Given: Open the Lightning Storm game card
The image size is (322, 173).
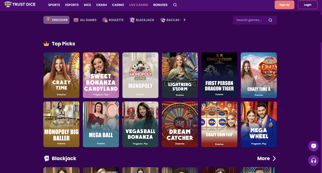Looking at the screenshot, I should [180, 75].
